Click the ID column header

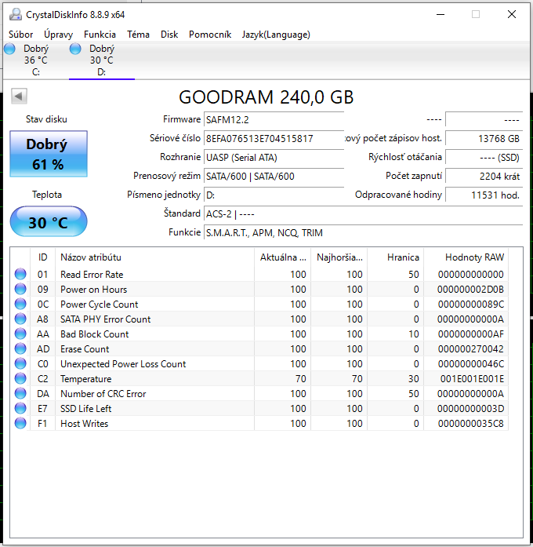(43, 257)
